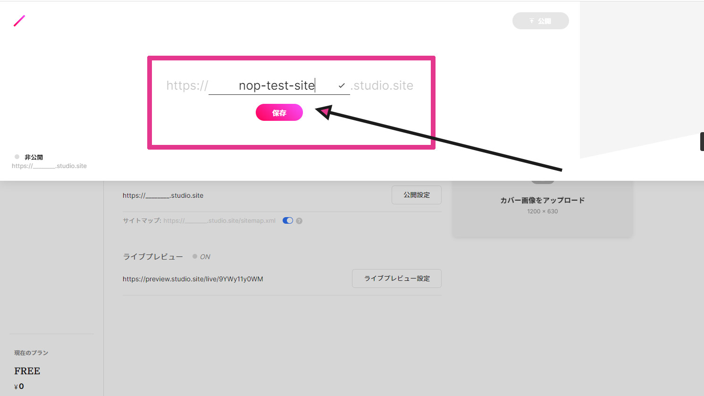Click the pink 保存 save button
This screenshot has width=704, height=396.
[279, 112]
